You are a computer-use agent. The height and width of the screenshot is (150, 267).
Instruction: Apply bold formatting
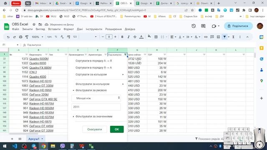122,37
